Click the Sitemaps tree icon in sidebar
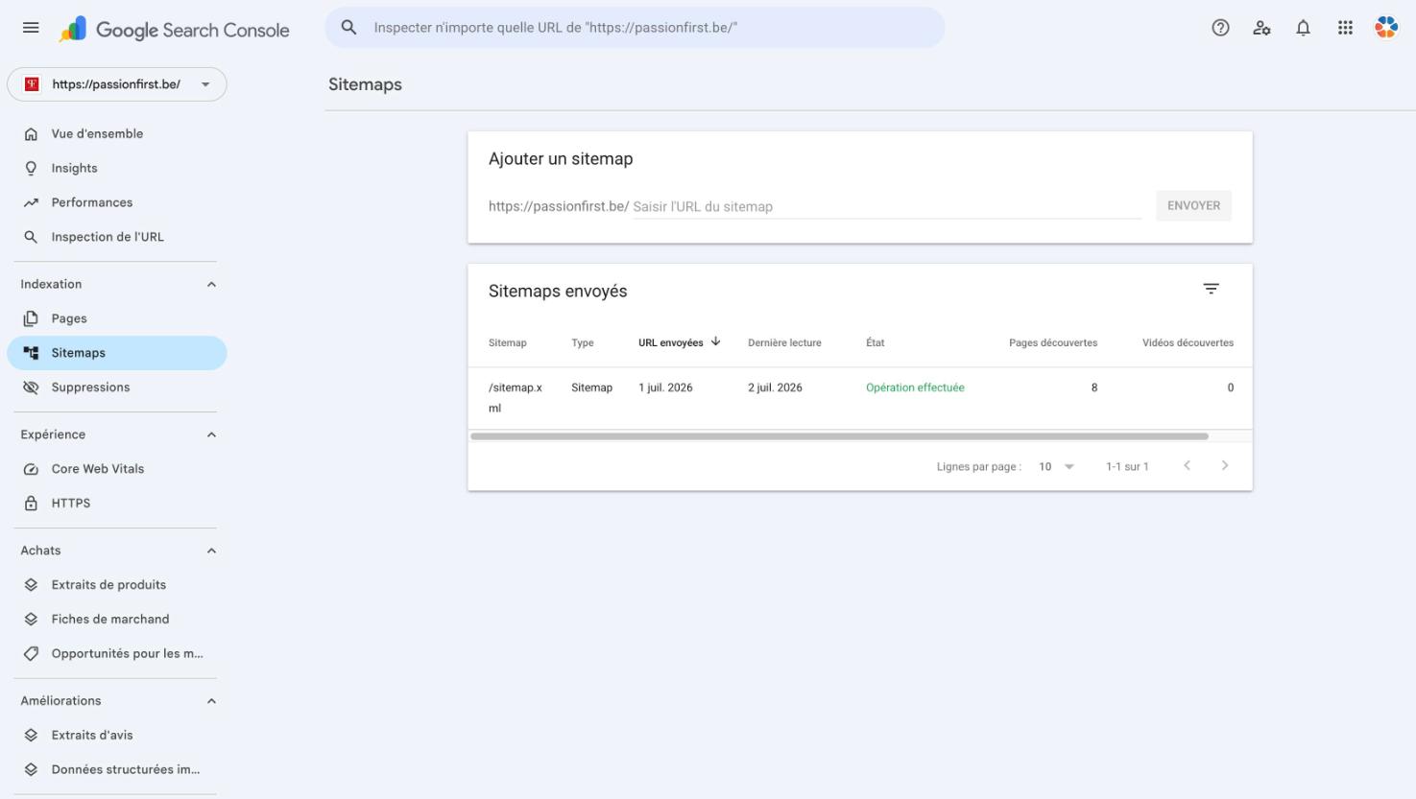Screen dimensions: 1416x799 click(x=31, y=353)
